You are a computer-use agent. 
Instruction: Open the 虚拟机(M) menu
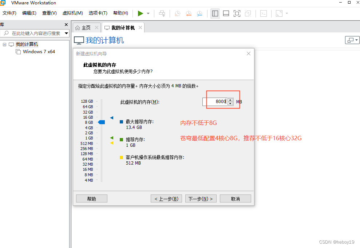click(72, 13)
